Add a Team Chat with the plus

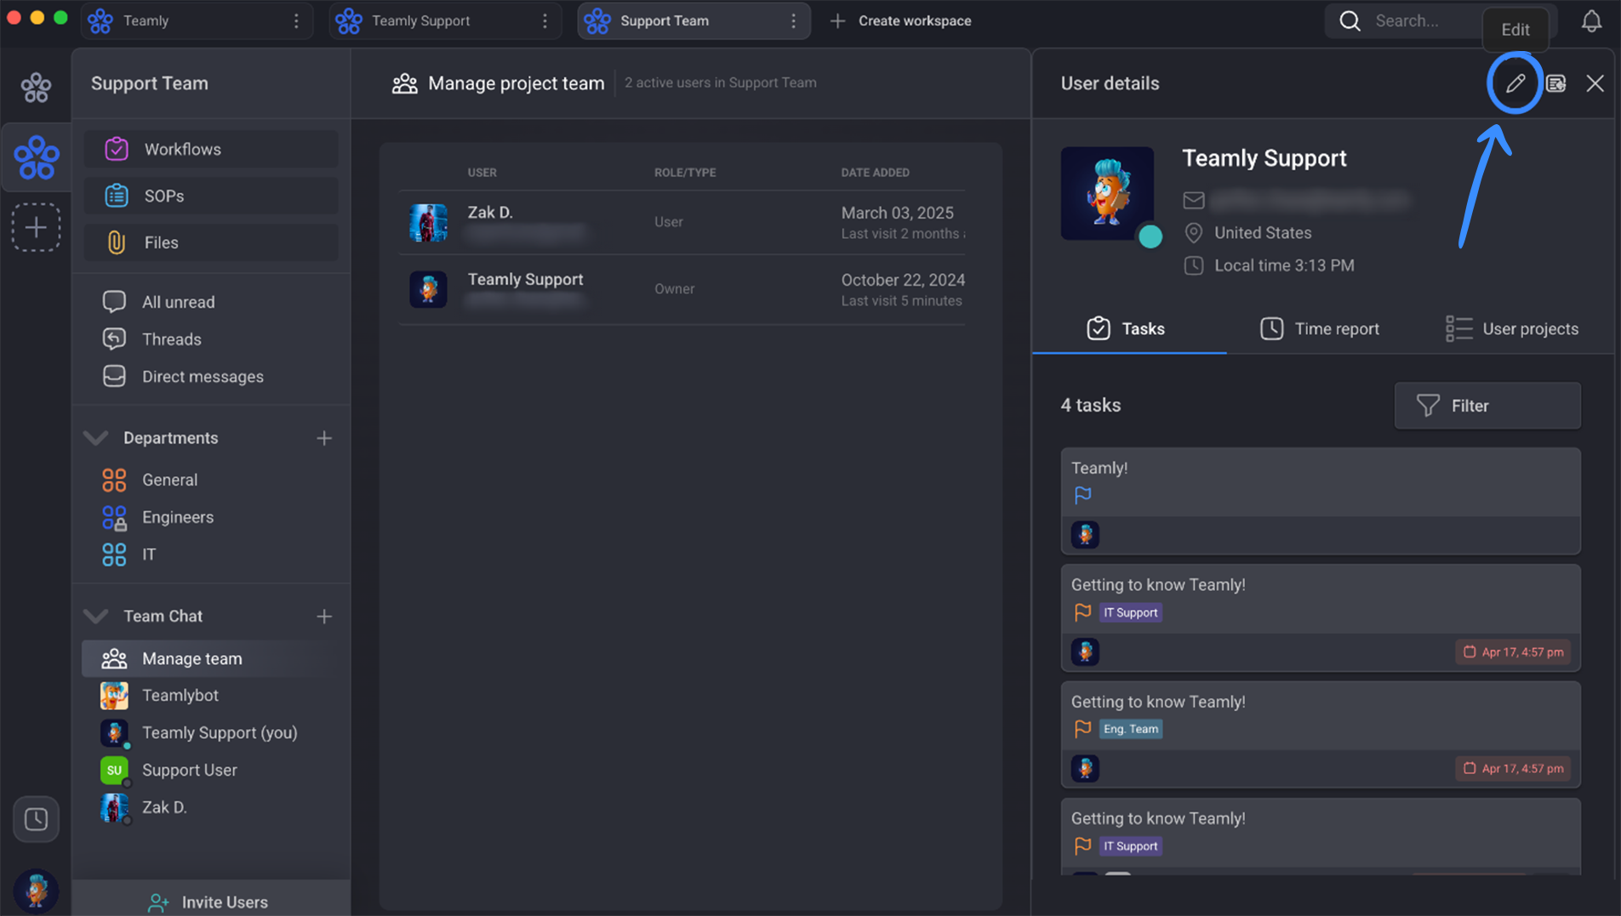[x=324, y=616]
